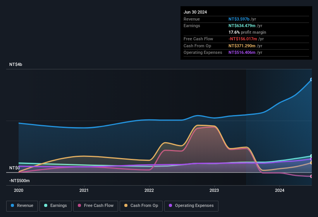
Task: Click the NT$0 y-axis label
Action: click(14, 168)
